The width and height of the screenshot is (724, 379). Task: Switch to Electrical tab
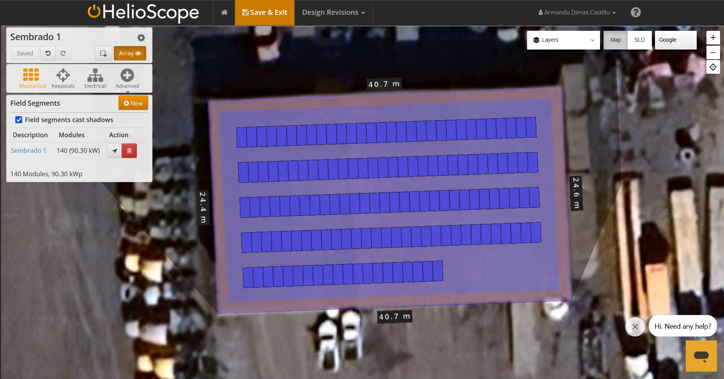[95, 78]
